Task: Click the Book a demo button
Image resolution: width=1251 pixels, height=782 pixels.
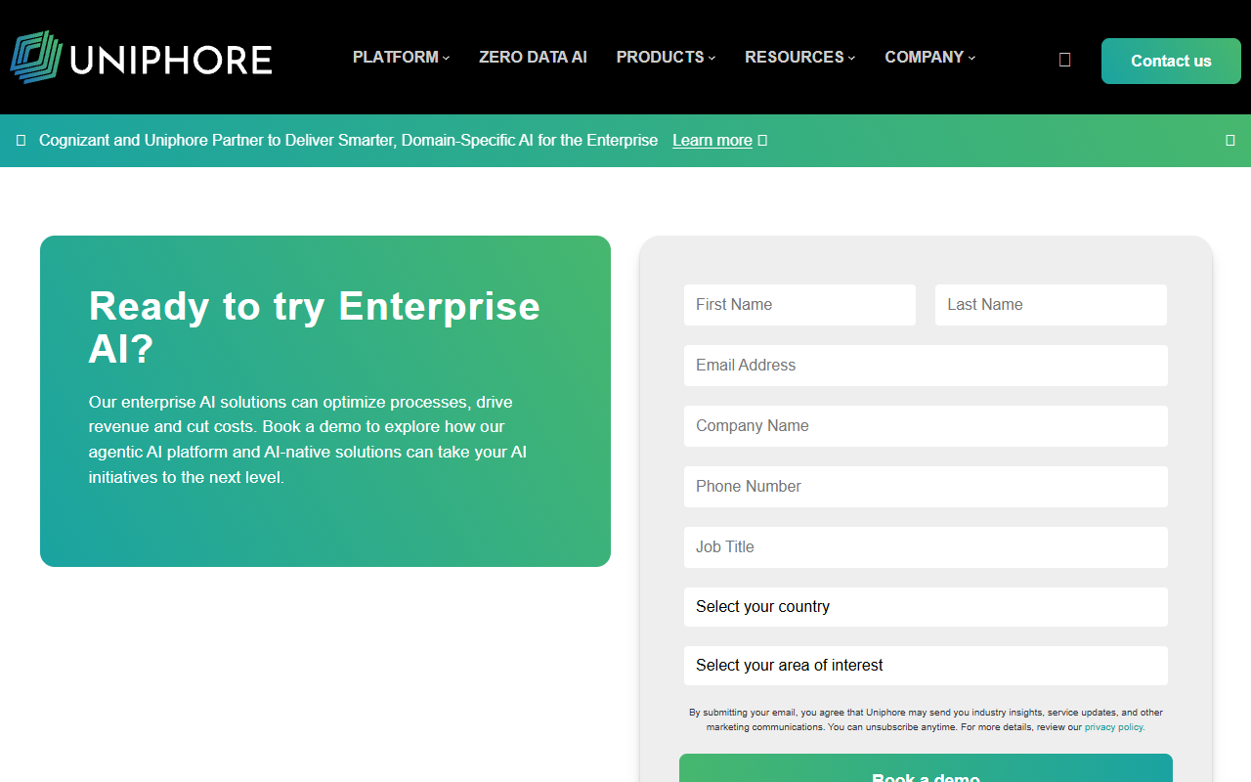Action: (926, 768)
